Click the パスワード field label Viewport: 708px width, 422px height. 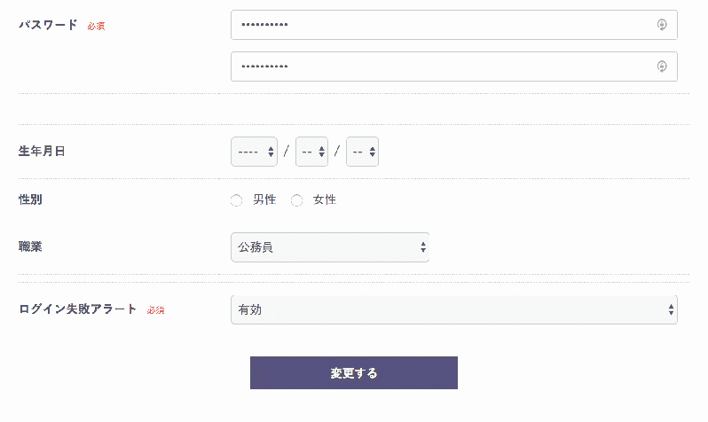pos(48,25)
